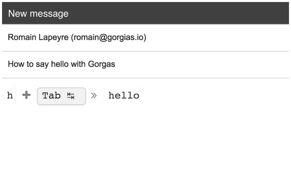Select the expanded hello text in the body

[x=124, y=96]
